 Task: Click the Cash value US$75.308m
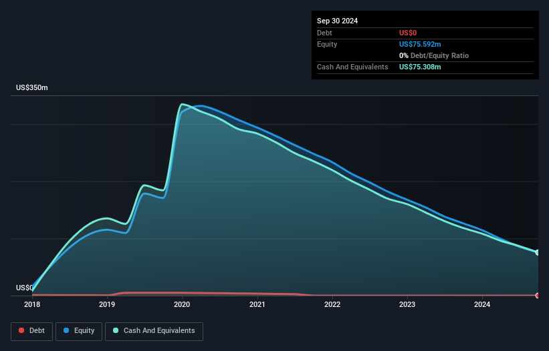[x=420, y=67]
